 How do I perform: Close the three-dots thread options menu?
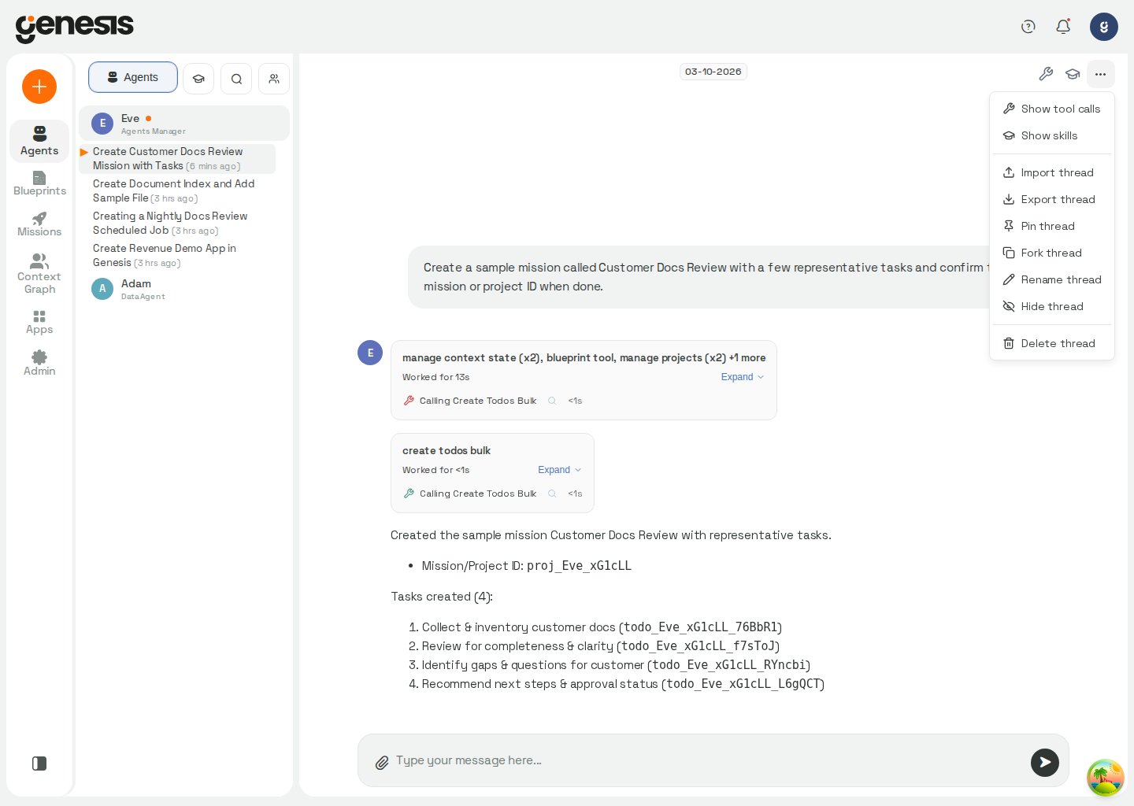tap(1100, 74)
